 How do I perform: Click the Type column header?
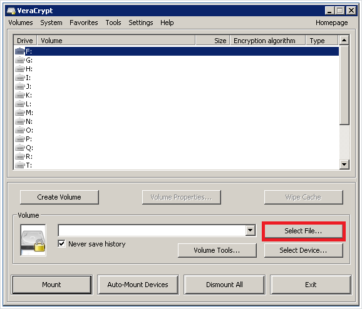[323, 41]
